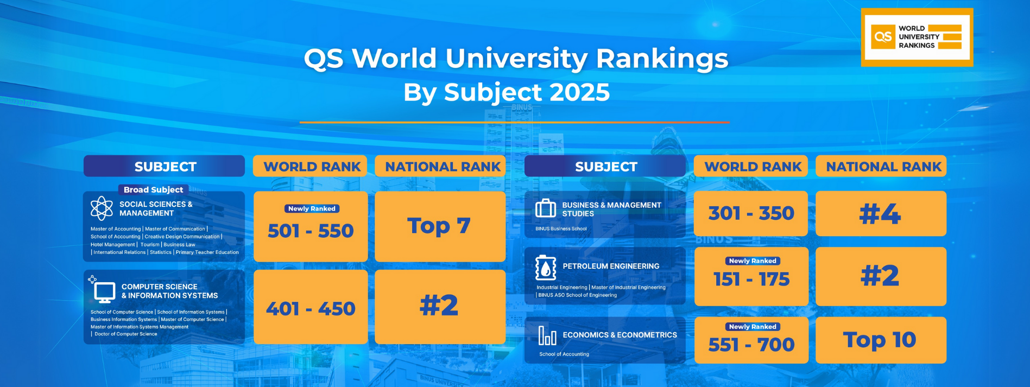The height and width of the screenshot is (387, 1030).
Task: Click the Creative Design Communication text
Action: pyautogui.click(x=182, y=237)
